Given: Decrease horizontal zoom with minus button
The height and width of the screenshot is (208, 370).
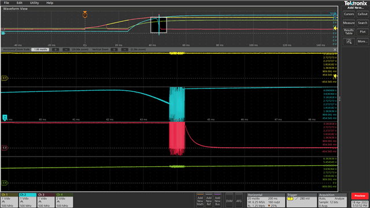Looking at the screenshot, I should [66, 50].
